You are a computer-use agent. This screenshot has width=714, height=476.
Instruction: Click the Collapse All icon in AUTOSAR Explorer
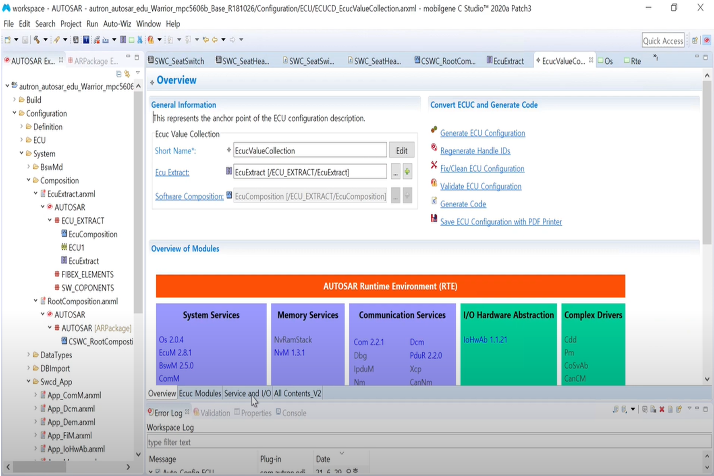pos(118,74)
